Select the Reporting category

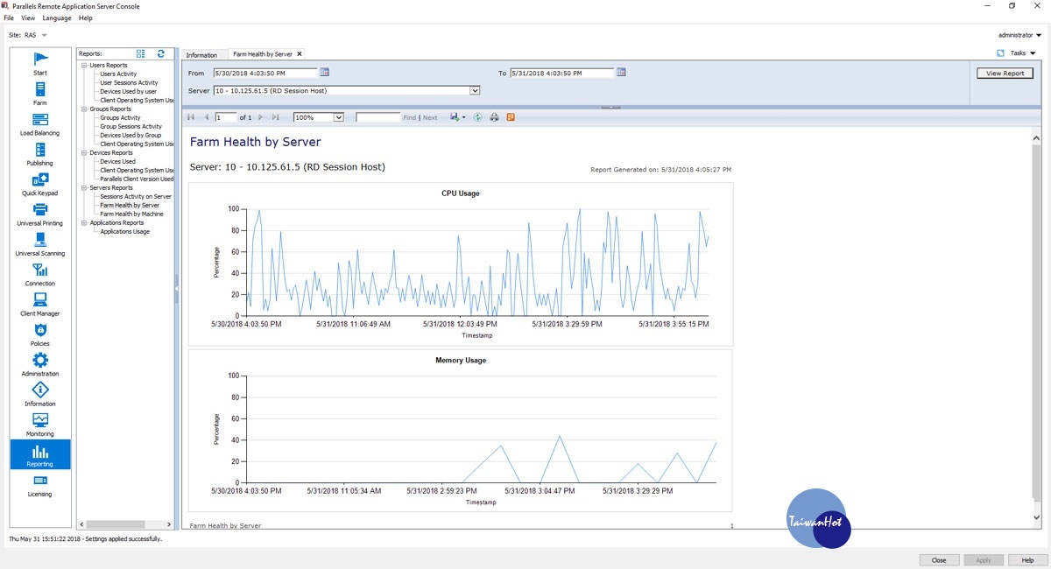(x=40, y=455)
